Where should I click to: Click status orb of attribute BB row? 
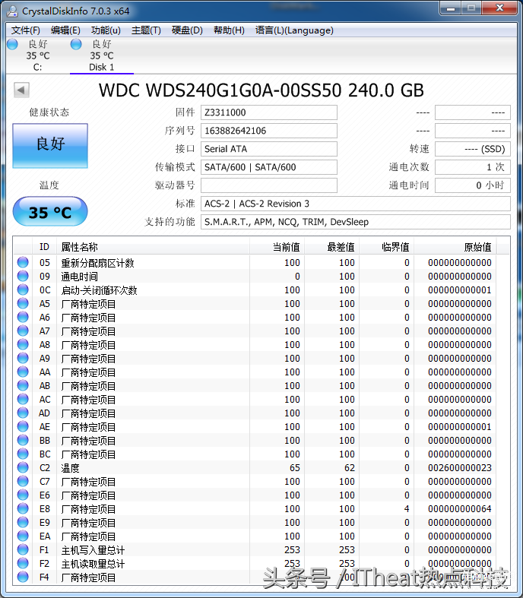click(x=23, y=440)
